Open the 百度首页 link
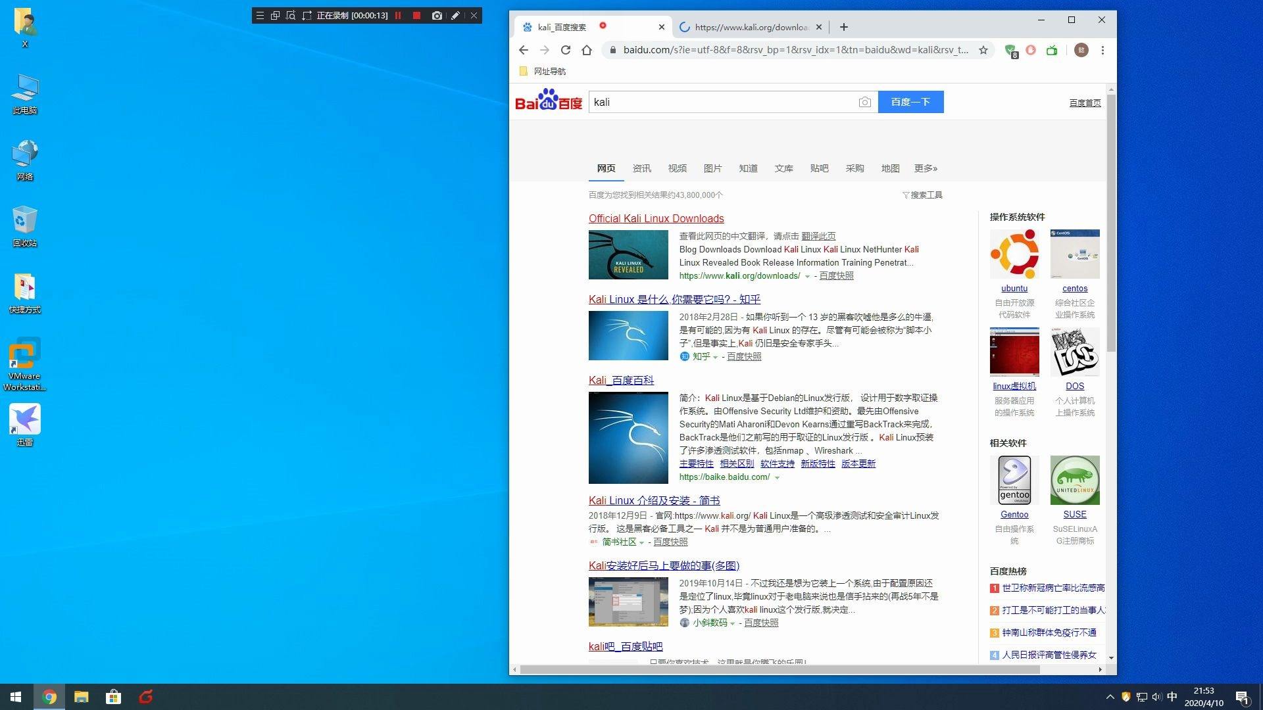 1085,103
